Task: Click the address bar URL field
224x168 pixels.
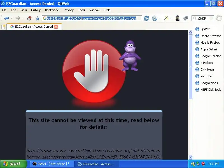Action: point(92,18)
